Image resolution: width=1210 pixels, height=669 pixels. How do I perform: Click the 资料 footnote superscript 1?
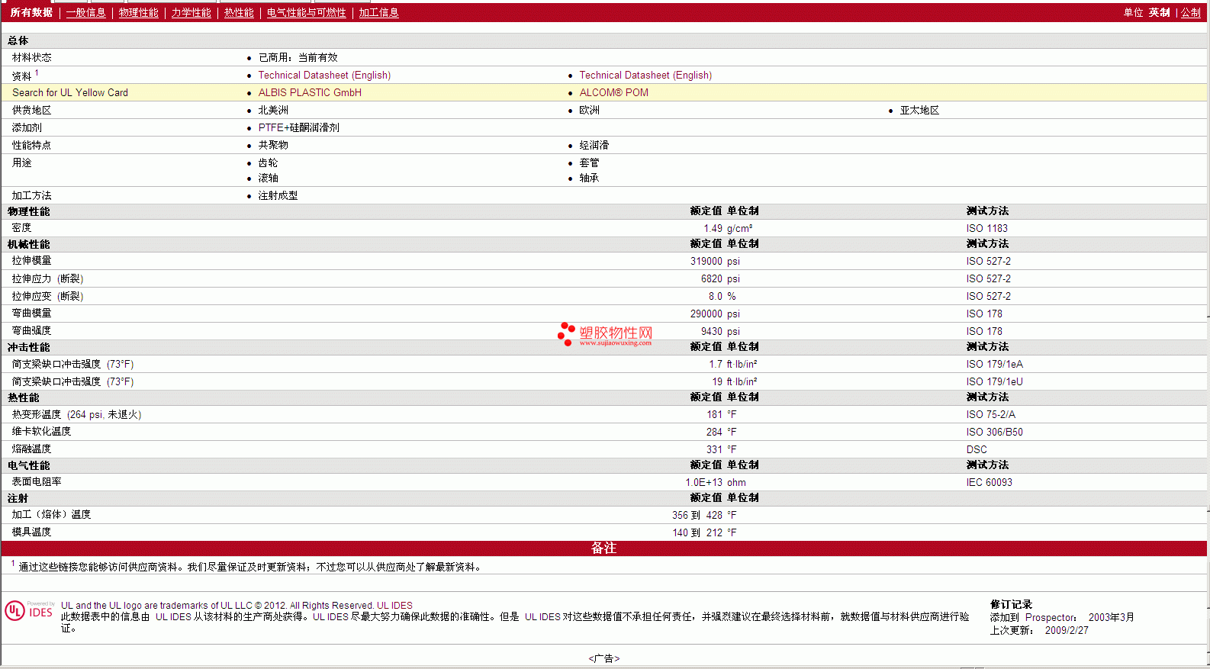click(37, 73)
